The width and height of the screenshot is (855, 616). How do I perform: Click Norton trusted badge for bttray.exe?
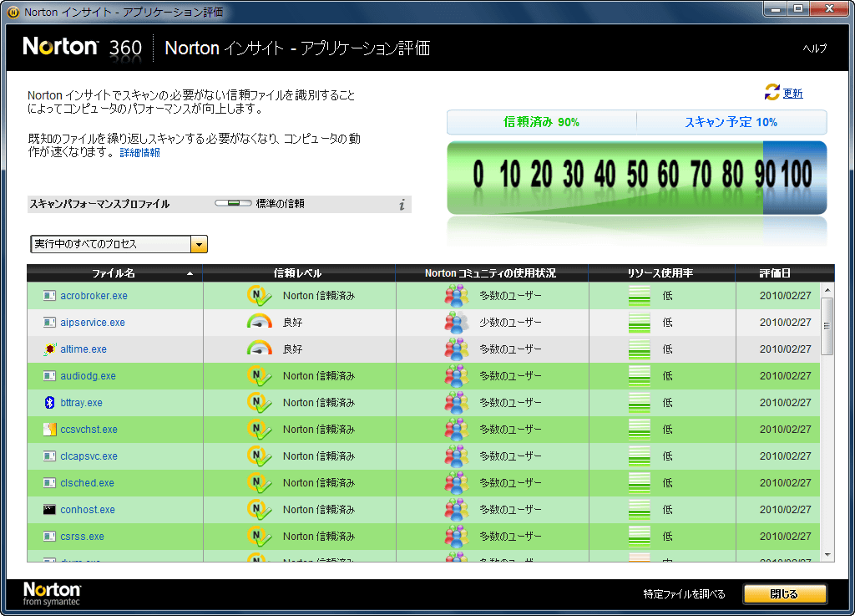point(259,403)
